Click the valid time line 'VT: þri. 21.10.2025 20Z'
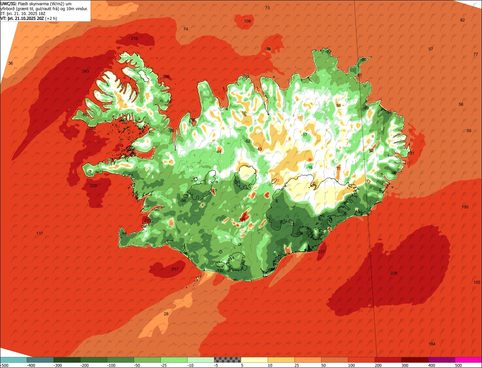 22,18
